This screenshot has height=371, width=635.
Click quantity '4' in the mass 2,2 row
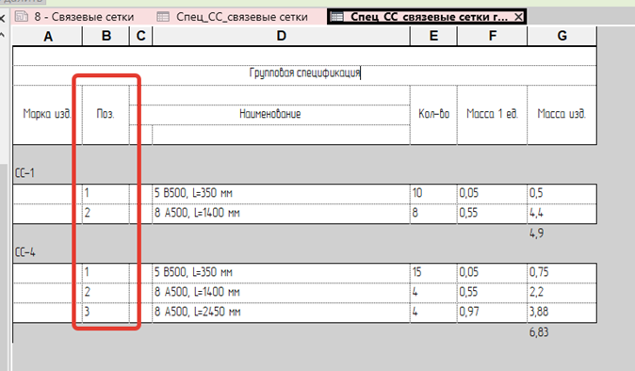point(433,293)
